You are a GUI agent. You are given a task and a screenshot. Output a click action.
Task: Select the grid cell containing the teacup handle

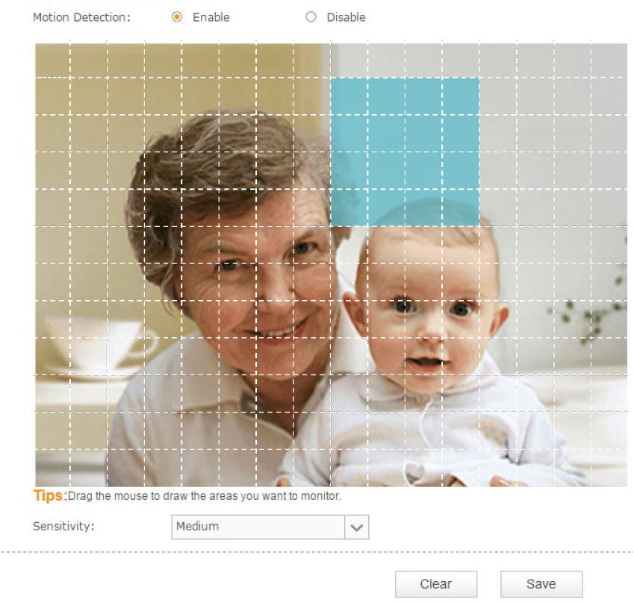163,357
